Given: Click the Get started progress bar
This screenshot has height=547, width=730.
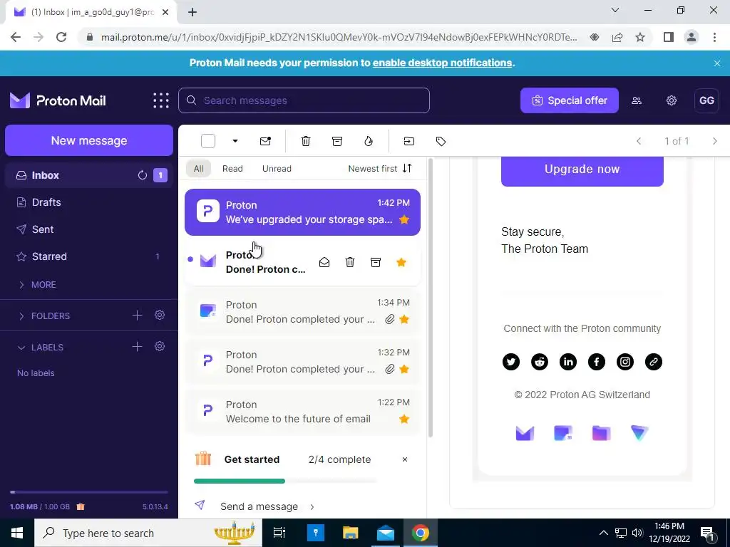Looking at the screenshot, I should coord(285,481).
